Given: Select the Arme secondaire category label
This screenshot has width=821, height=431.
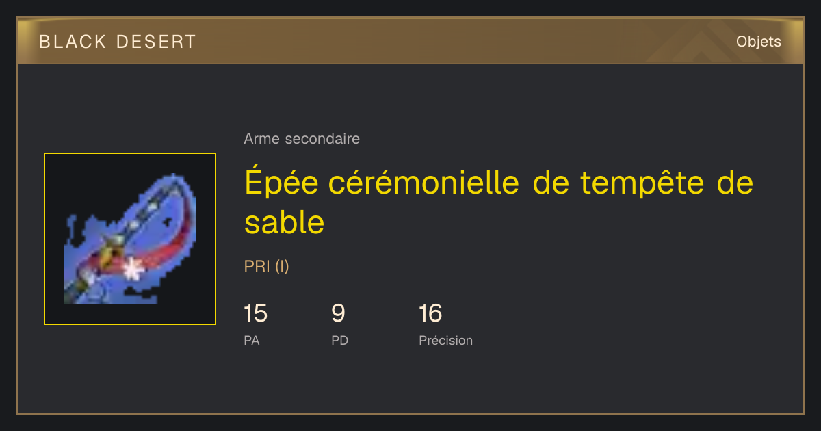Looking at the screenshot, I should coord(302,139).
